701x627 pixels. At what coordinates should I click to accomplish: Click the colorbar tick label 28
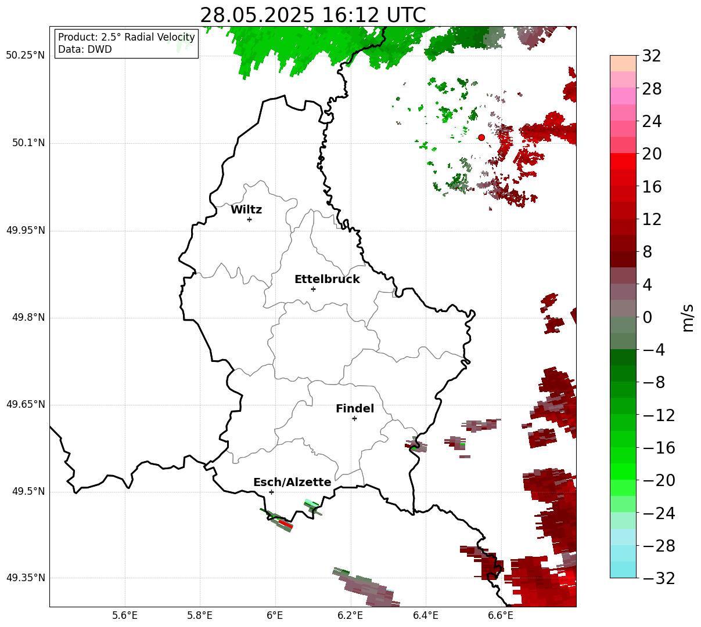(652, 89)
